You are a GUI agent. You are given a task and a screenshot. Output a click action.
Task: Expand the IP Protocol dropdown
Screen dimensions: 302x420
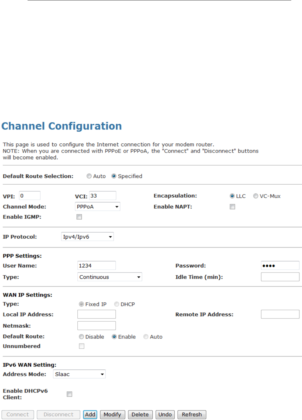(x=87, y=237)
